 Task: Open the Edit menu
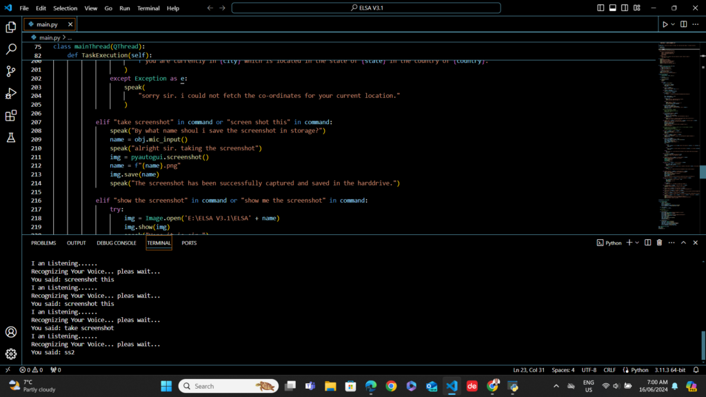point(41,8)
